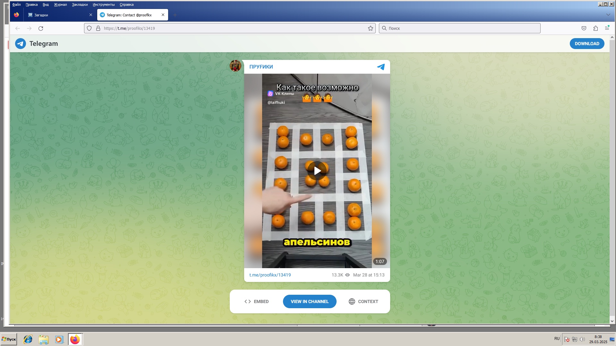Screen dimensions: 616x346
Task: Open the Файл menu
Action: coord(16,4)
